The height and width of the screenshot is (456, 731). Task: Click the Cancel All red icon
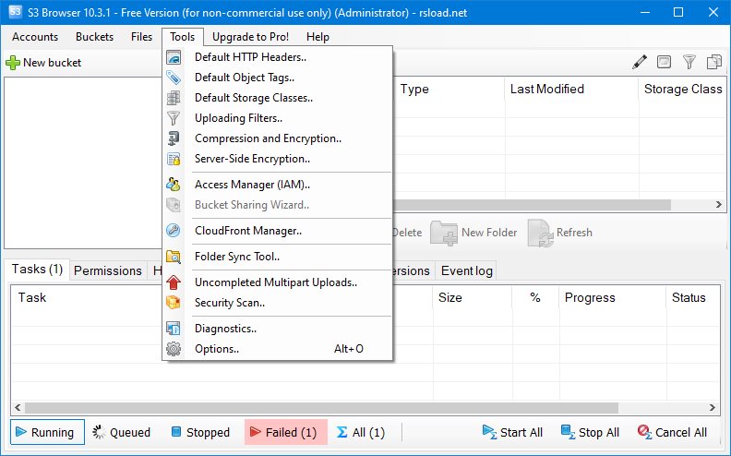(644, 432)
